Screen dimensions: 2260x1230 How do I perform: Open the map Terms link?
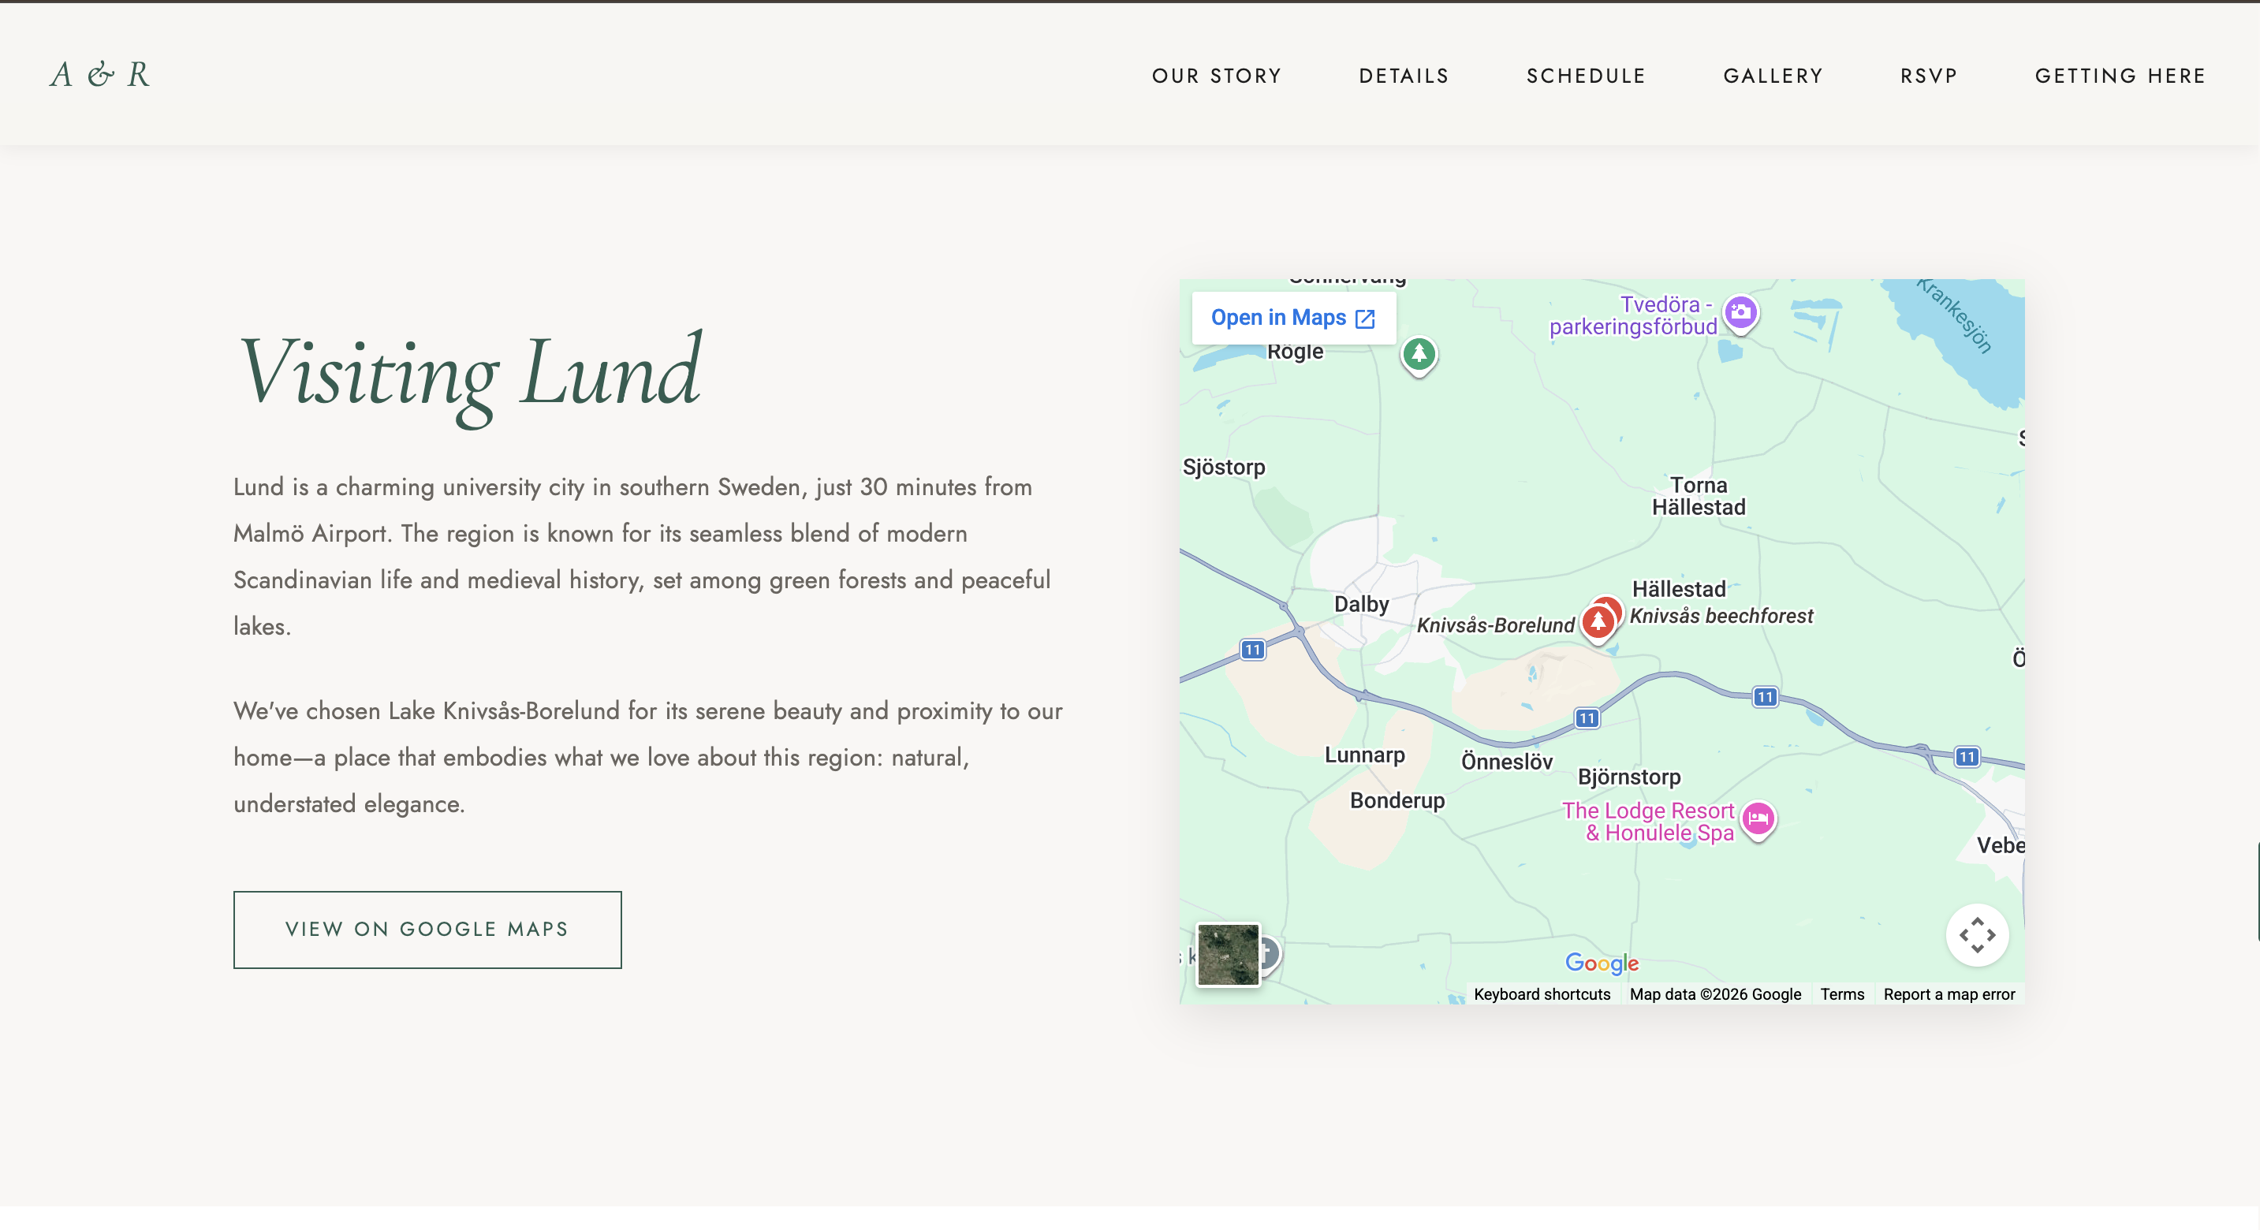[x=1841, y=994]
